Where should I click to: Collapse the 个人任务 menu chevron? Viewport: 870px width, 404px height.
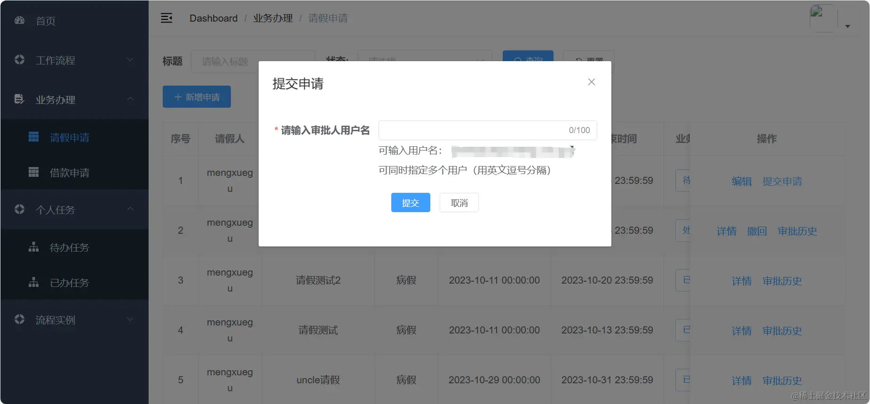click(x=130, y=209)
